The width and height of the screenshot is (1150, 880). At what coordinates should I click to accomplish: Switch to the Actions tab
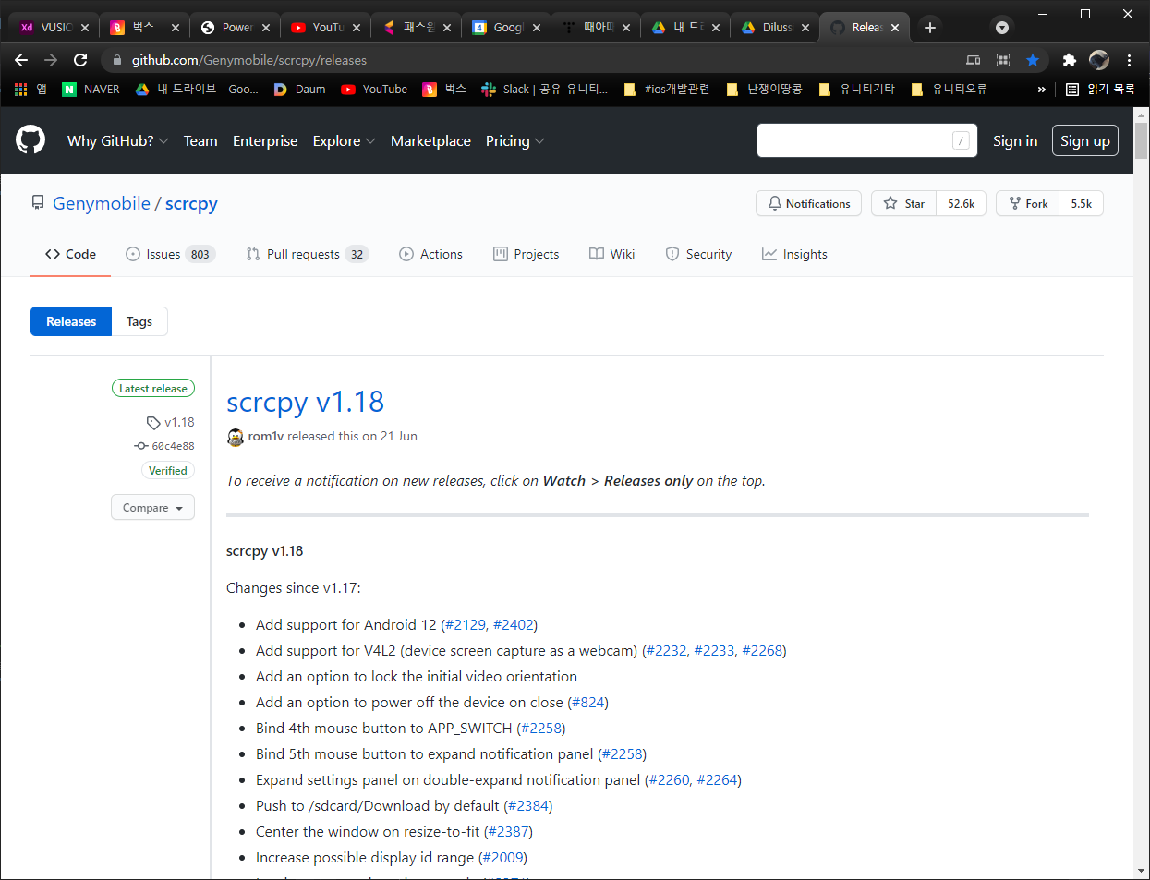click(x=430, y=254)
